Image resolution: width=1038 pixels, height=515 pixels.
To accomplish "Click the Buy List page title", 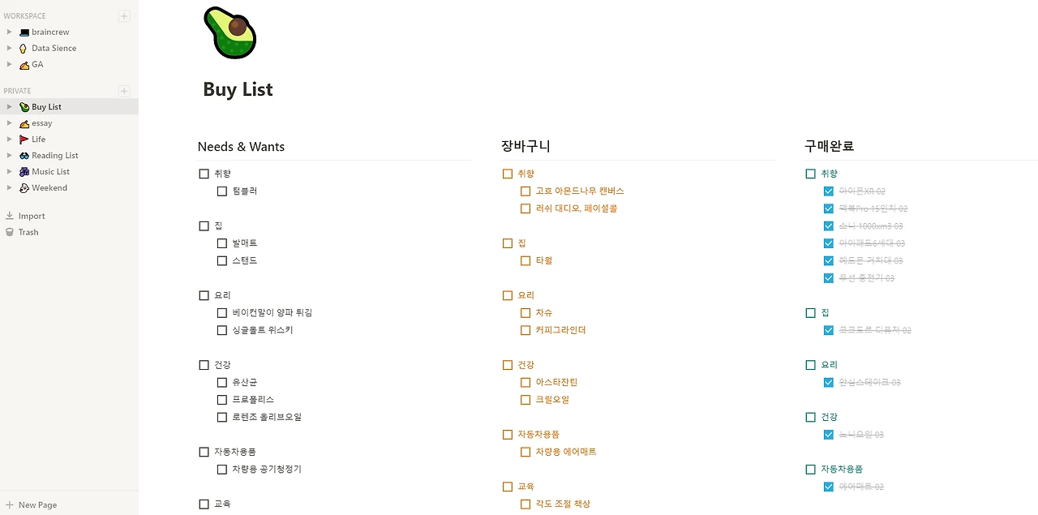I will coord(238,89).
